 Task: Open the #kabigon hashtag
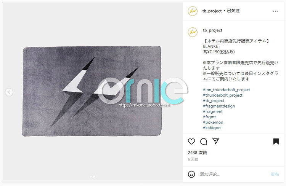212,128
